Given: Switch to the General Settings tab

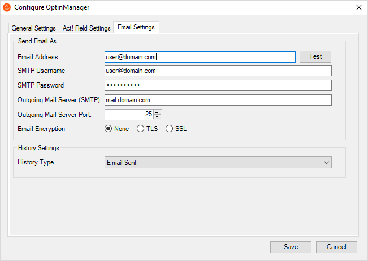Looking at the screenshot, I should point(33,28).
